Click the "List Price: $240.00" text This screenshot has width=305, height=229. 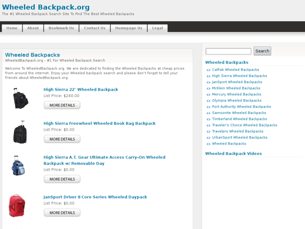click(61, 96)
